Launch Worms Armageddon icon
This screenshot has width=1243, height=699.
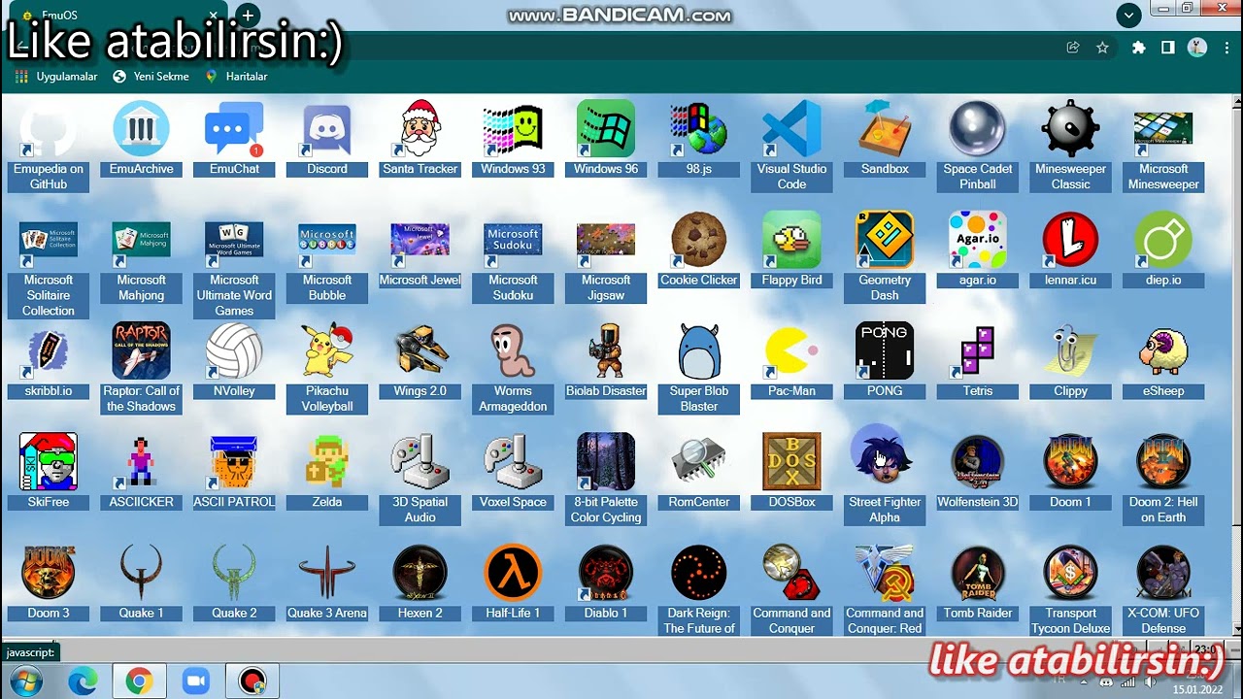pos(513,350)
